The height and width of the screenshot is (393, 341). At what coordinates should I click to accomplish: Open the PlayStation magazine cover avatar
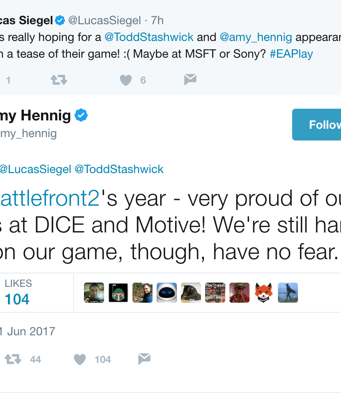215,293
